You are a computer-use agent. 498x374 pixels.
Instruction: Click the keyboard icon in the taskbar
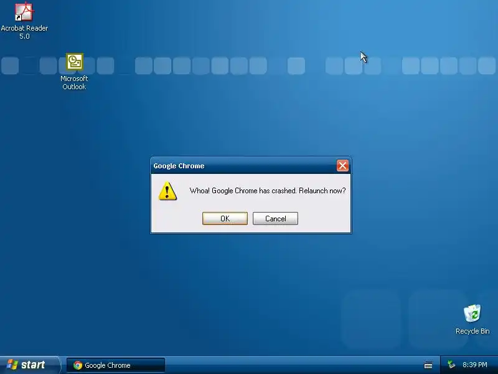(x=428, y=365)
